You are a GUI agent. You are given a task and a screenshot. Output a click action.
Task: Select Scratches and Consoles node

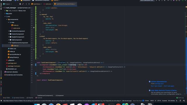click(13, 75)
